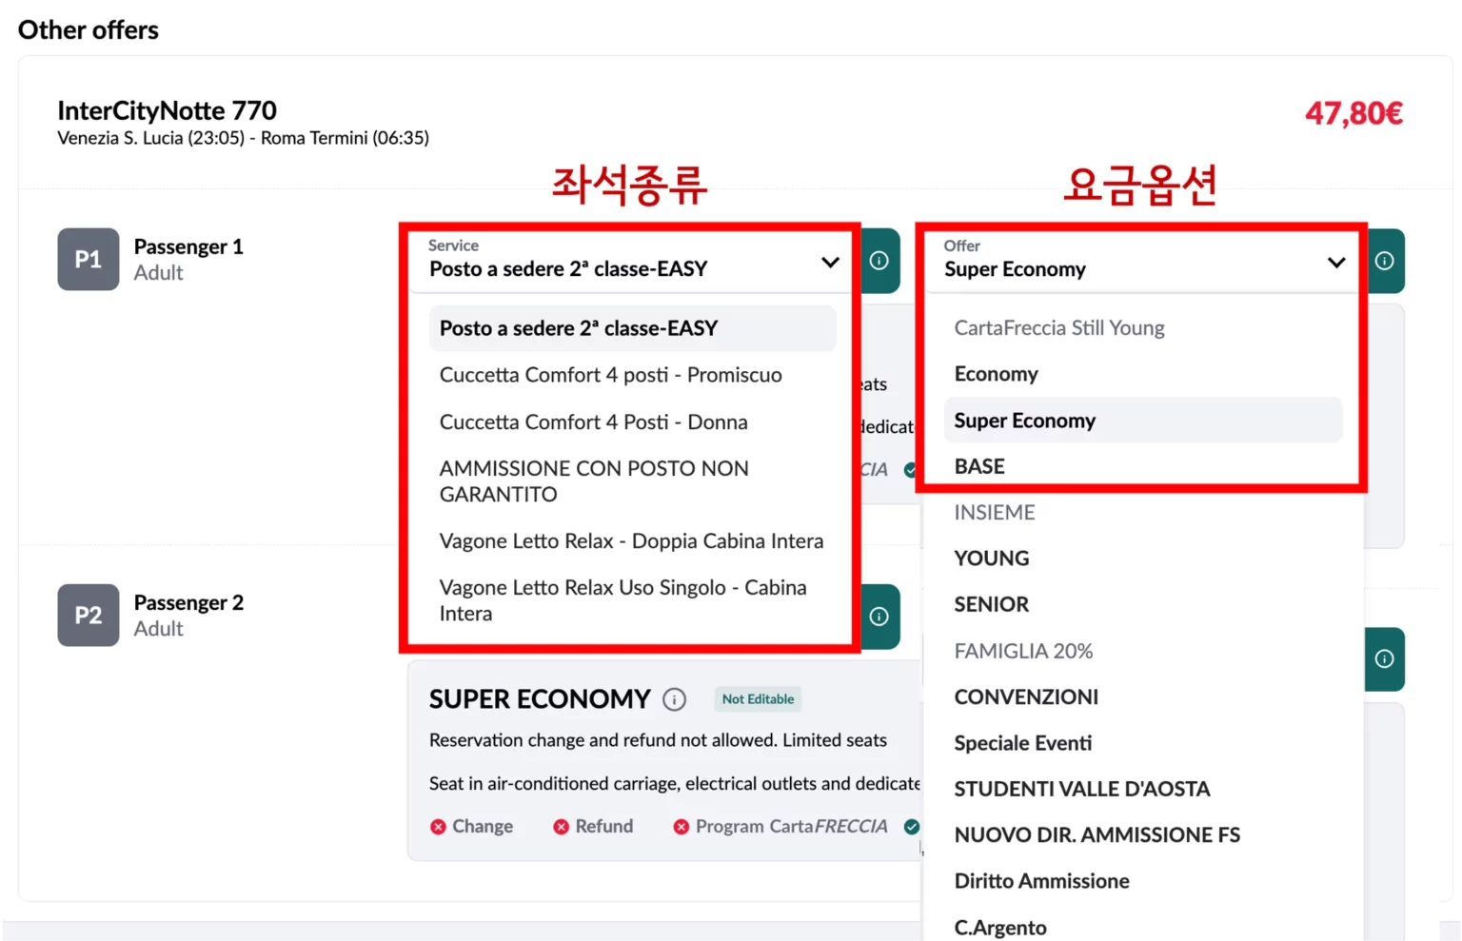1462x941 pixels.
Task: Choose "Vagone Letto Relax - Doppia Cabina Intera"
Action: point(631,540)
